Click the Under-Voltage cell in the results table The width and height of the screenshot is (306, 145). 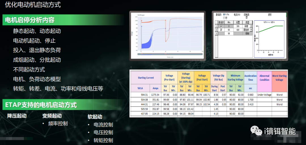point(264,95)
